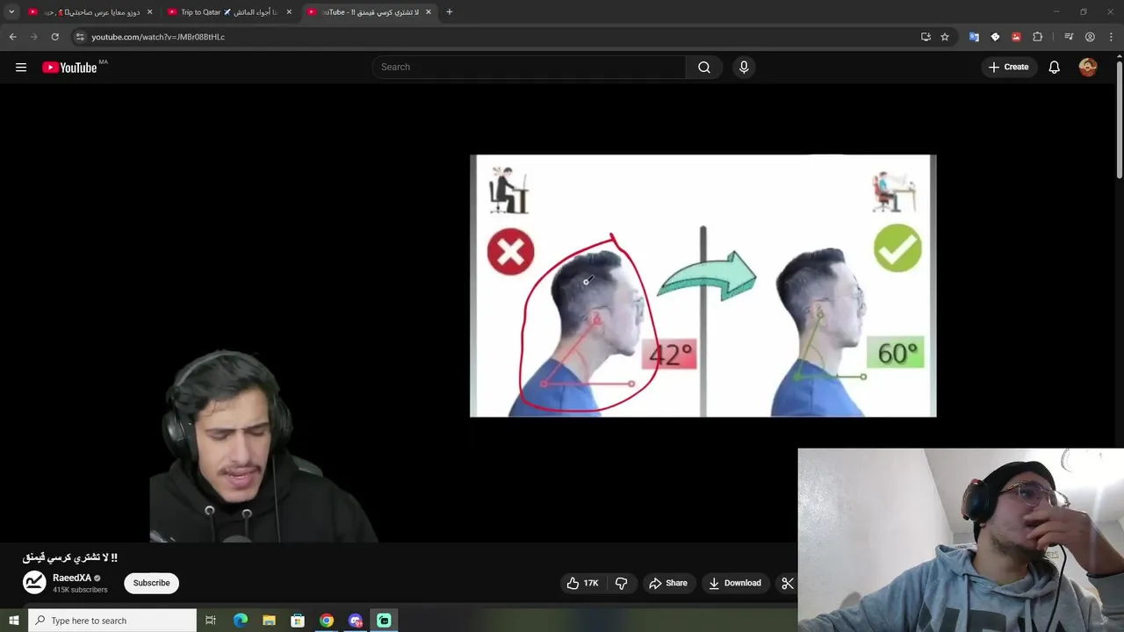This screenshot has width=1124, height=632.
Task: Click the youtube.com address bar URL
Action: 158,37
